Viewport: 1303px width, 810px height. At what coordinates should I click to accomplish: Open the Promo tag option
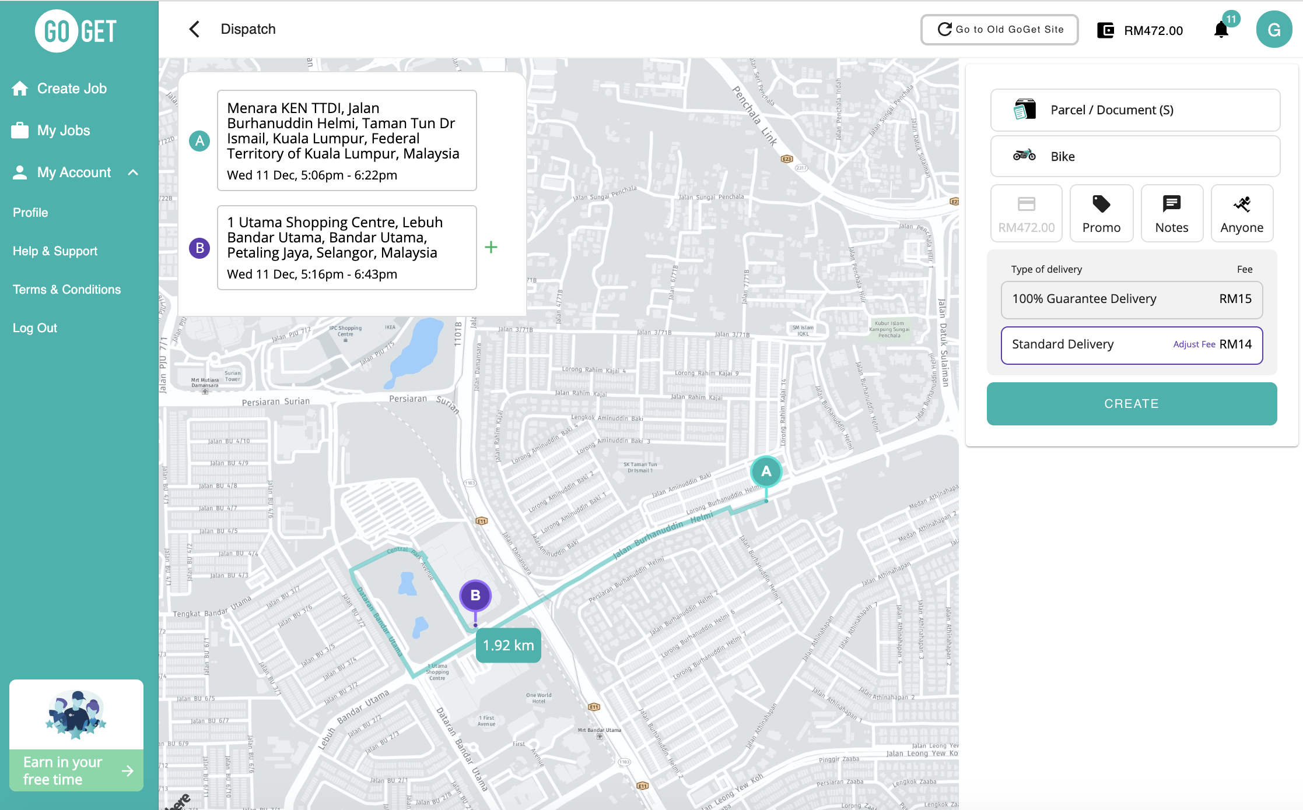pos(1101,213)
